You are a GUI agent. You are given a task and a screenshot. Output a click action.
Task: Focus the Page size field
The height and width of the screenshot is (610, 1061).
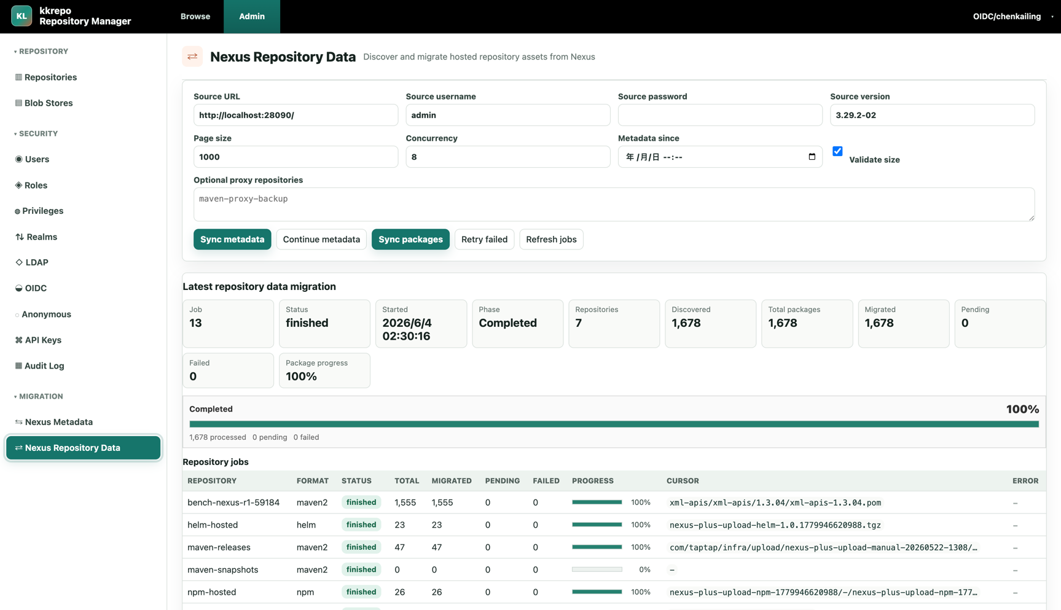tap(296, 157)
